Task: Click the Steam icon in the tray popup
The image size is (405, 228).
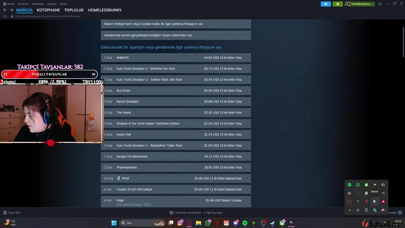Action: tap(375, 201)
